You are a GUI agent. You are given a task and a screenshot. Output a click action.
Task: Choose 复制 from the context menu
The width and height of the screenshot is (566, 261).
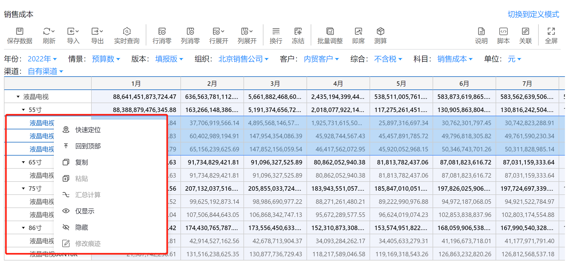tap(81, 162)
